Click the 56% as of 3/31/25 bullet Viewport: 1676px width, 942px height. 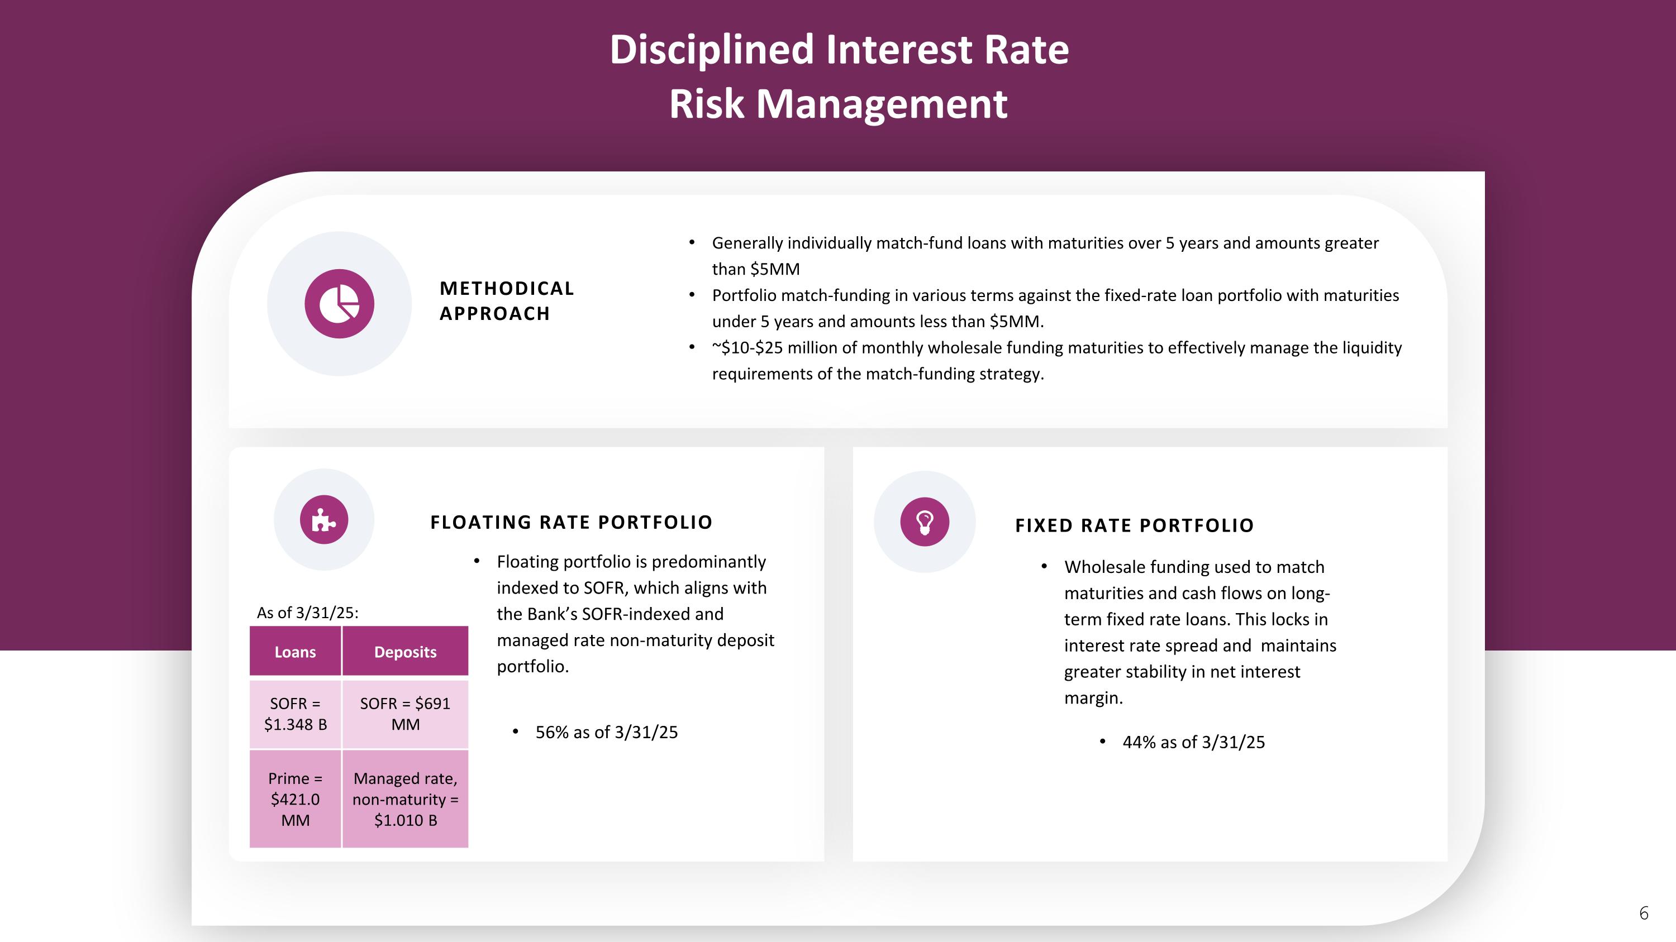[606, 732]
